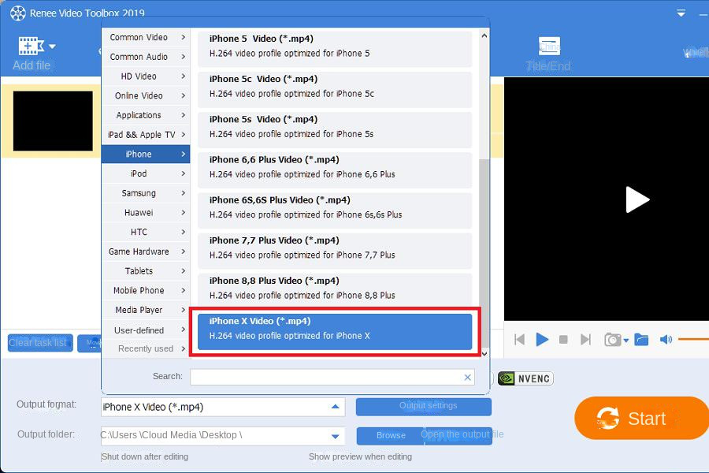709x473 pixels.
Task: Adjust the orange volume slider
Action: [x=693, y=339]
